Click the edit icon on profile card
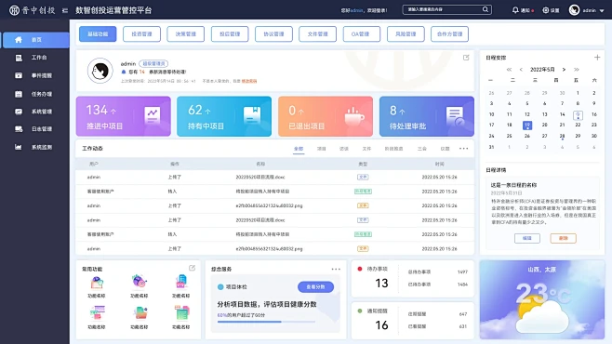This screenshot has width=612, height=344. coord(466,58)
